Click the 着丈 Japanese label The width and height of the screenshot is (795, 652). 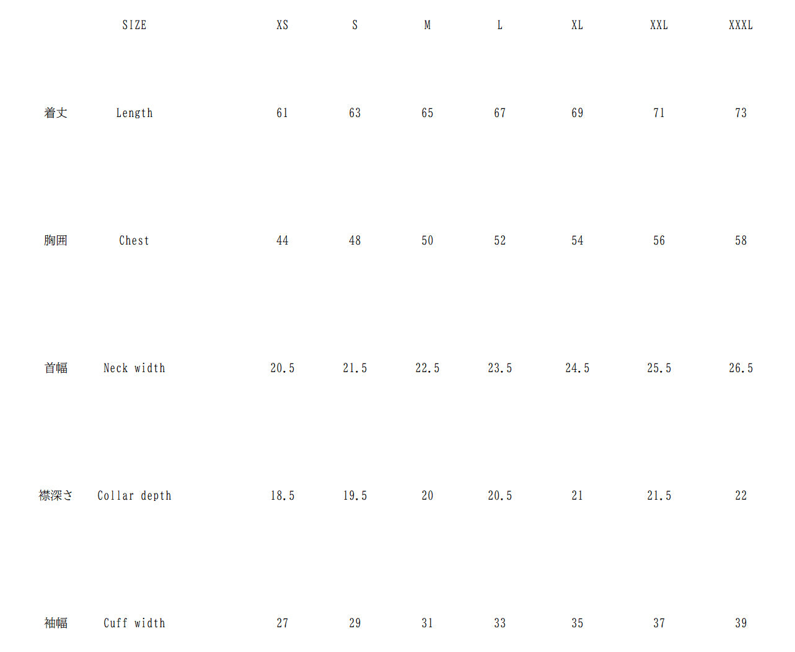(56, 113)
